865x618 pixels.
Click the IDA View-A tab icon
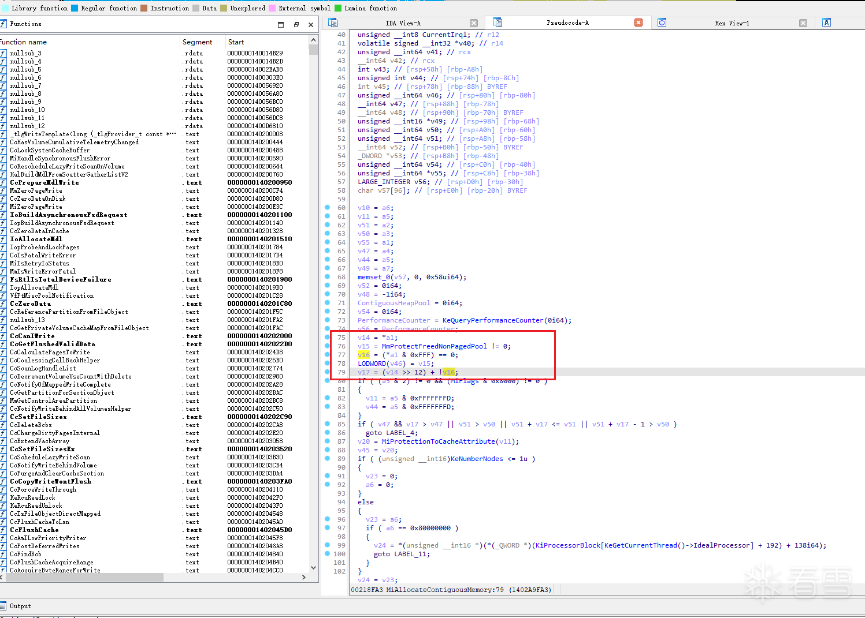[x=333, y=23]
